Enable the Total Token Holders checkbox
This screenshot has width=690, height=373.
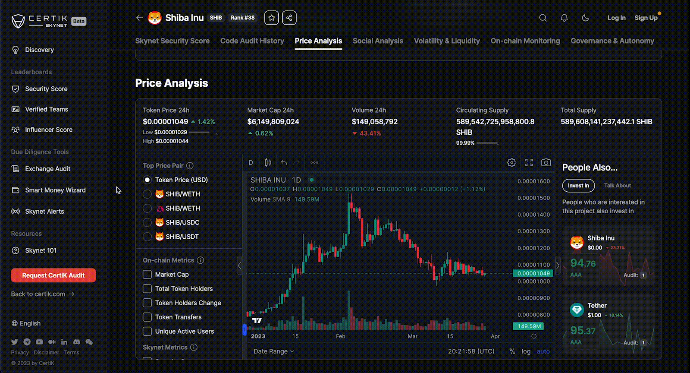coord(147,288)
